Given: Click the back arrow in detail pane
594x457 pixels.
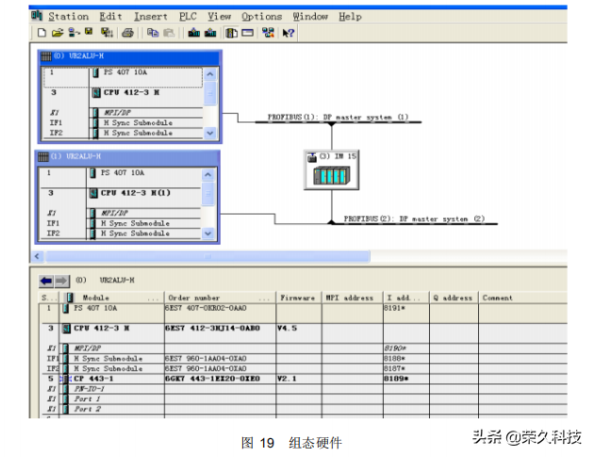Looking at the screenshot, I should [x=46, y=281].
